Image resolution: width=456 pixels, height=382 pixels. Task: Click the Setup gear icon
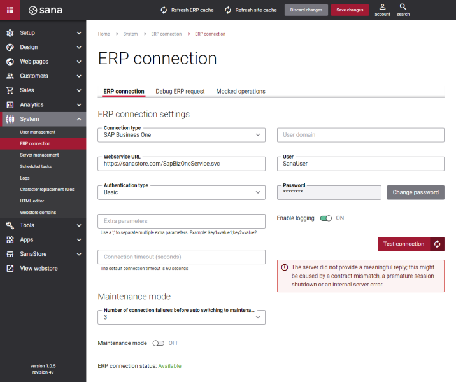10,33
